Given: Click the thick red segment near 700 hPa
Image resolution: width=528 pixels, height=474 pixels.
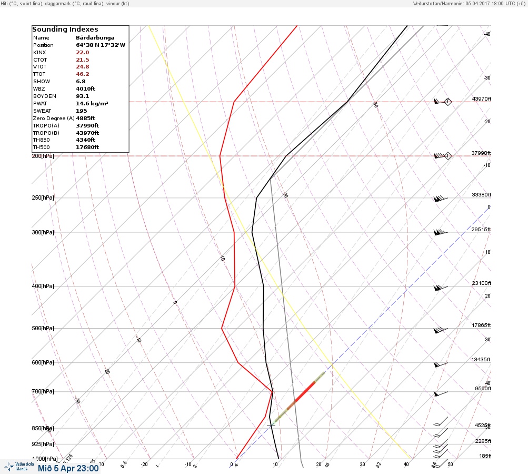Looking at the screenshot, I should click(305, 392).
